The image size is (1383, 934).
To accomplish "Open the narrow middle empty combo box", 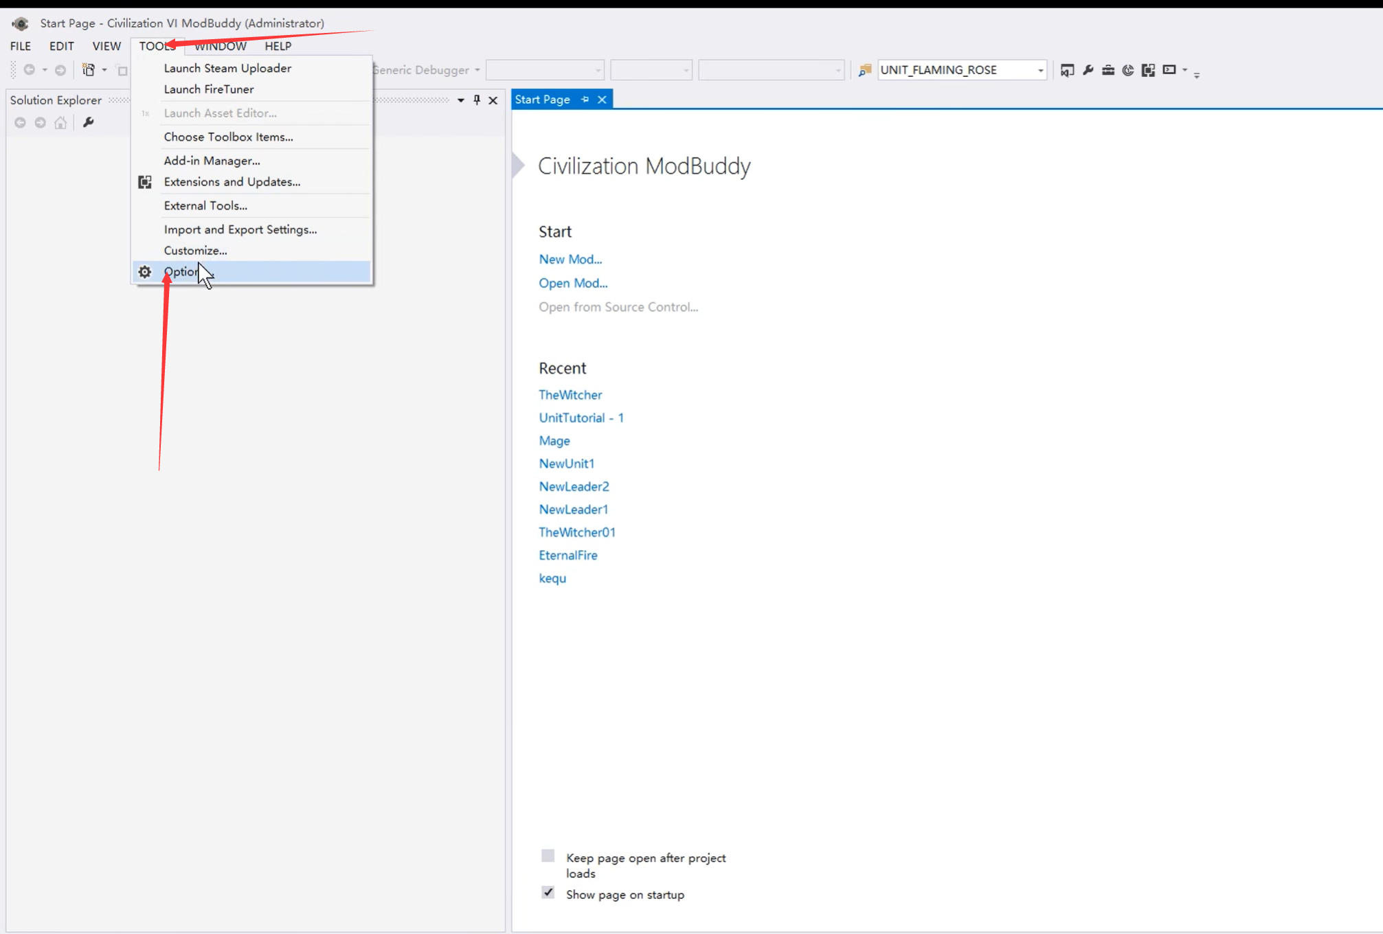I will pos(651,70).
